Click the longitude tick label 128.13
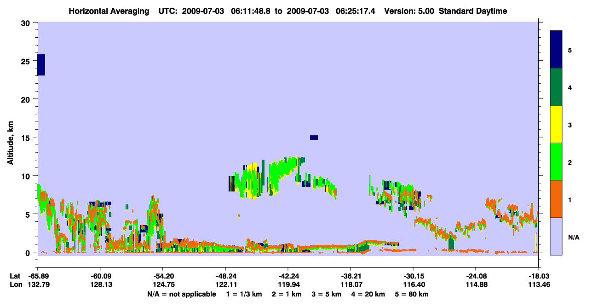 point(100,285)
